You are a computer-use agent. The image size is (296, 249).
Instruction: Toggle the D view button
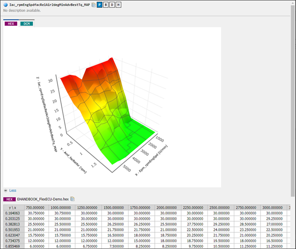[112, 5]
